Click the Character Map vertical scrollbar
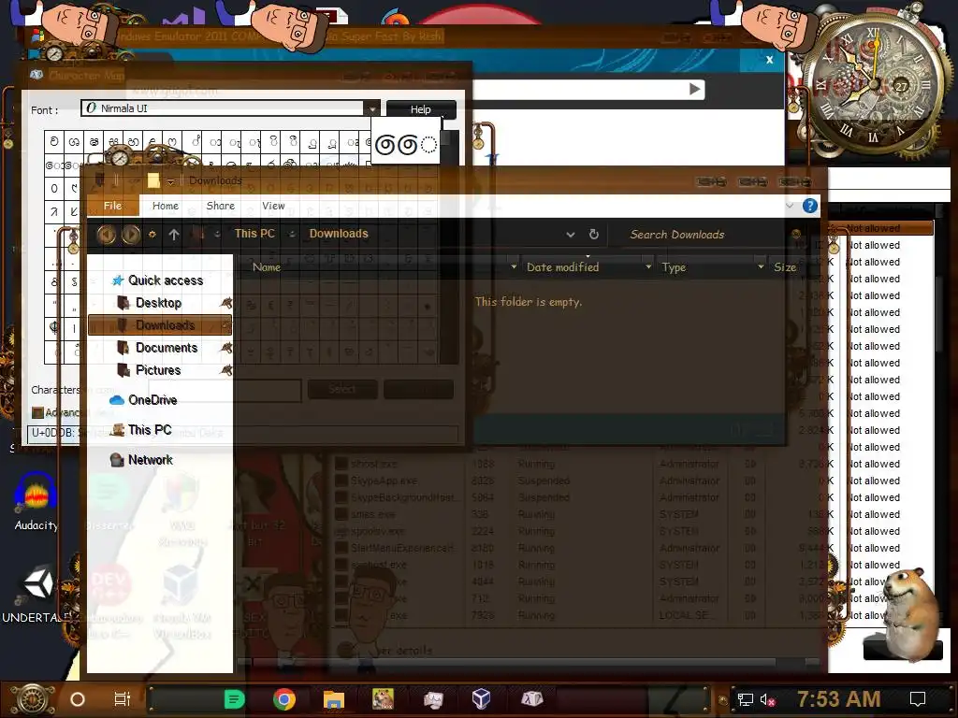 [x=449, y=247]
